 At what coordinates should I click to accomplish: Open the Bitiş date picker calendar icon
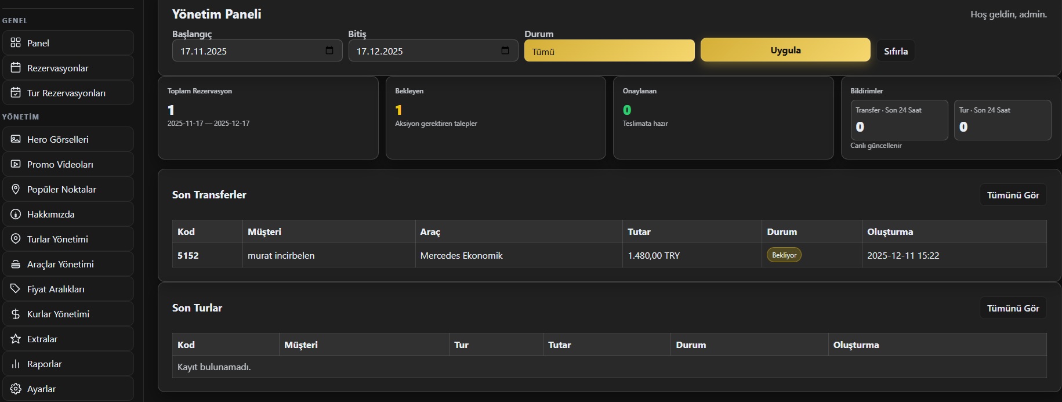click(505, 50)
